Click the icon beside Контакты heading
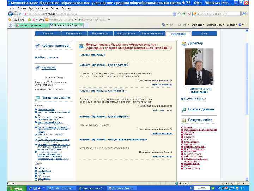 click(37, 68)
